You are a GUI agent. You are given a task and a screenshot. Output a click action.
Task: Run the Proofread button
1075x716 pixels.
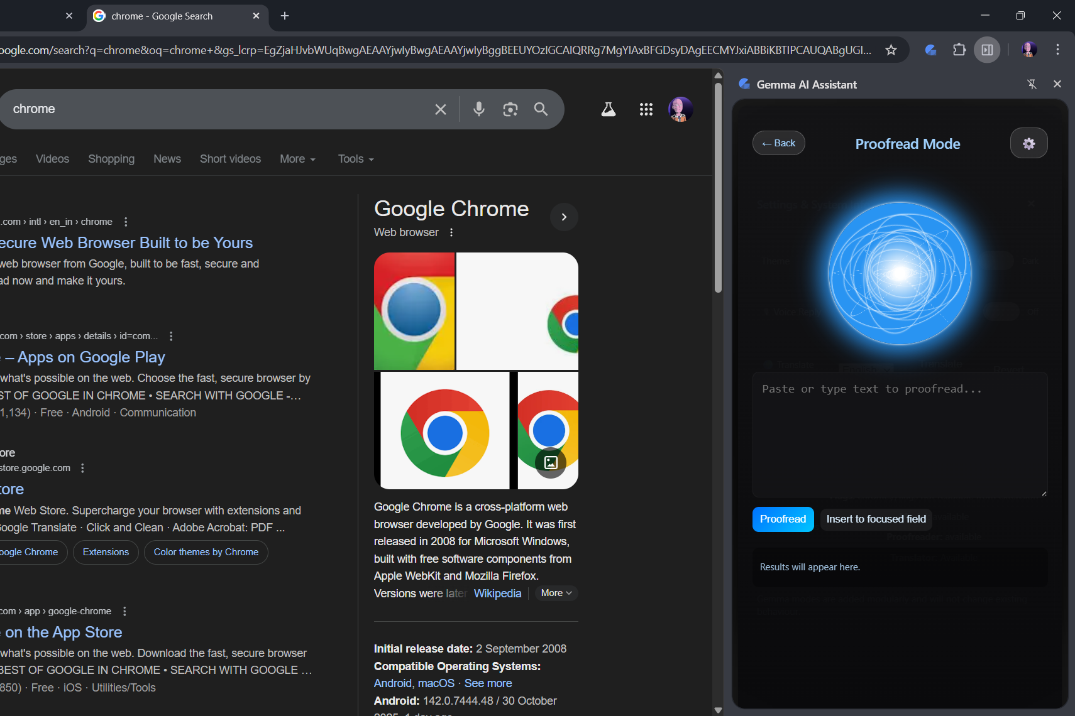[x=783, y=519]
